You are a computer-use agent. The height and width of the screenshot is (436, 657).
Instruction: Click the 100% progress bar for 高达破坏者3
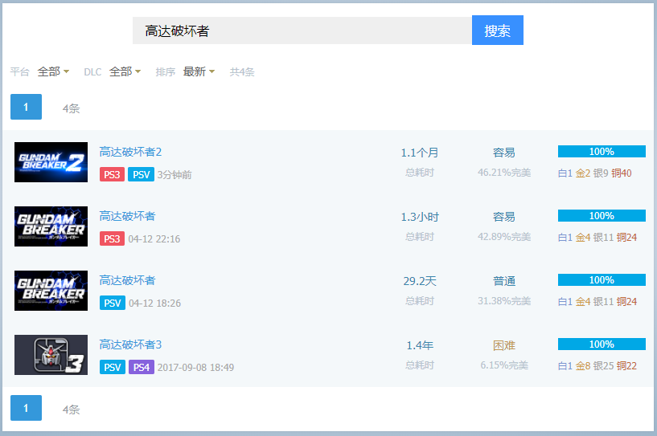click(x=602, y=344)
